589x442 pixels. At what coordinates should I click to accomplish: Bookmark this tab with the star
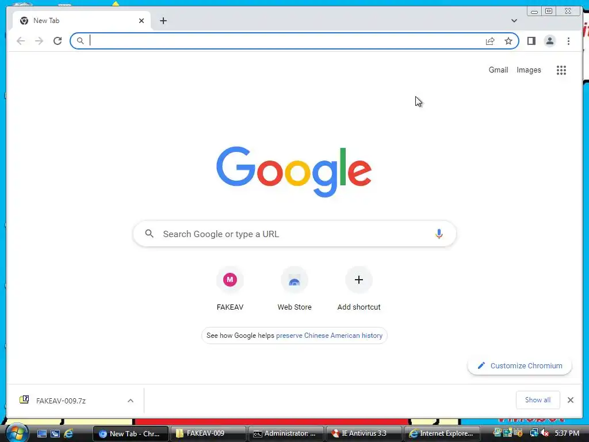click(508, 41)
